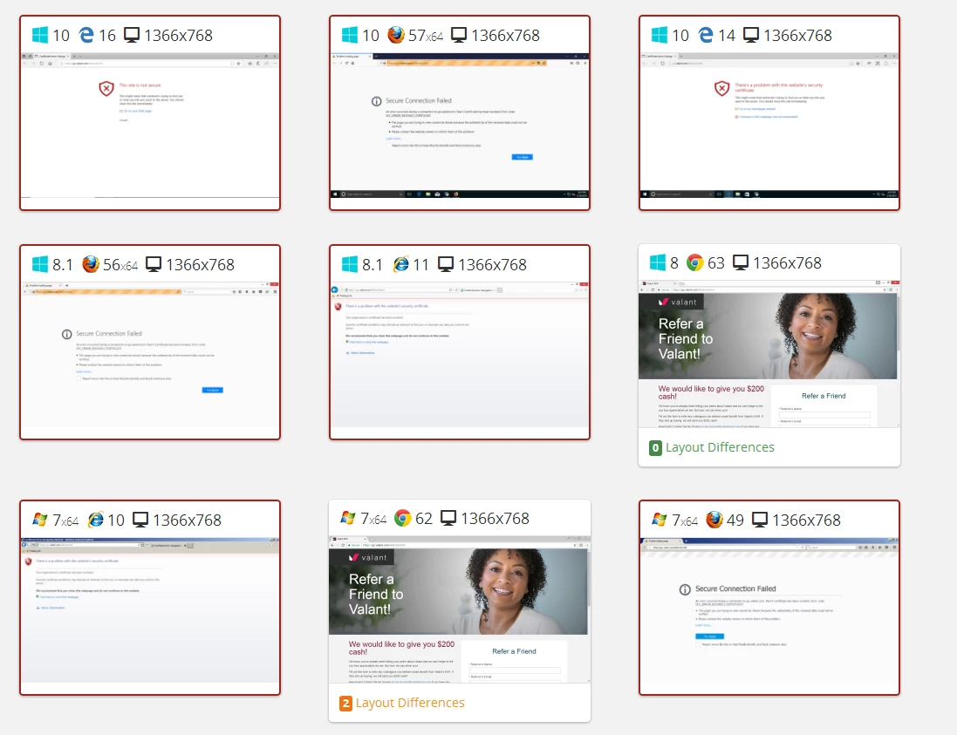The width and height of the screenshot is (957, 735).
Task: Click the 1366x768 resolution text on the Chrome 63 card
Action: point(788,263)
